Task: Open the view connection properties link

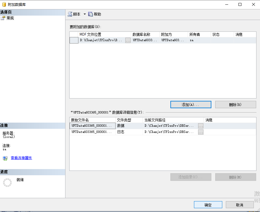Action: click(21, 158)
